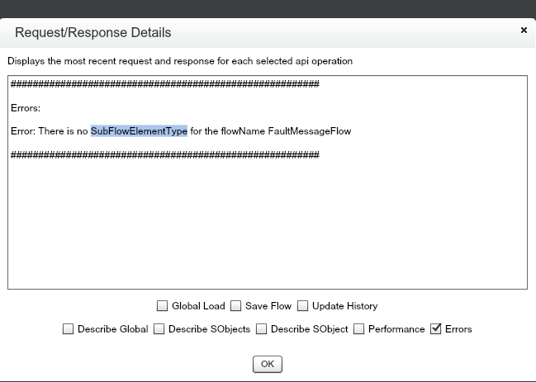This screenshot has width=536, height=382.
Task: Click the top hash separator line
Action: (x=165, y=84)
